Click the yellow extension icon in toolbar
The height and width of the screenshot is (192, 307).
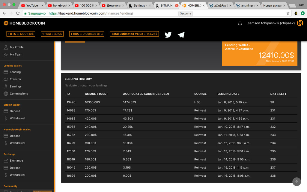(x=296, y=13)
